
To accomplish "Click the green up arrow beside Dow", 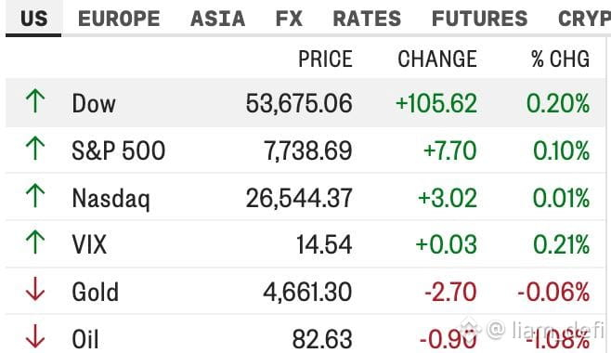I will tap(35, 101).
